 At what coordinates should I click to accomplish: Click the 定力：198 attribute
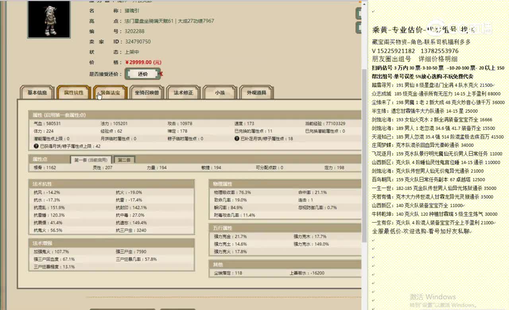point(334,168)
